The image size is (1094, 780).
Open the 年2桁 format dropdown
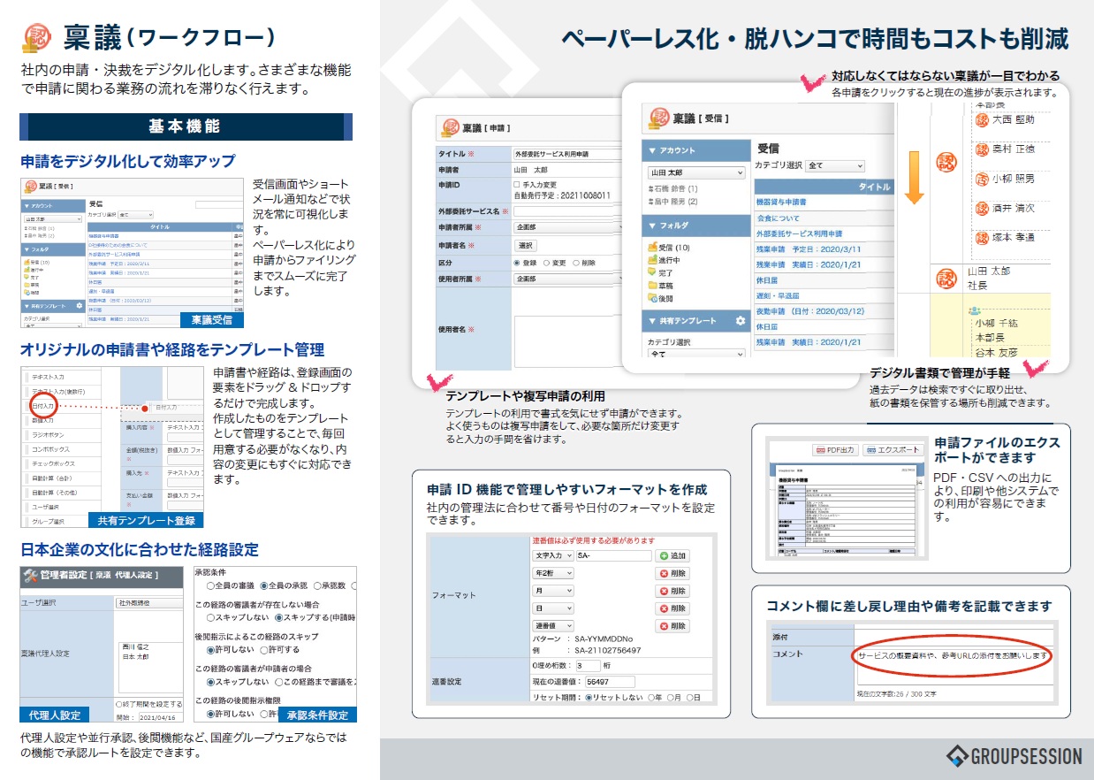[553, 573]
